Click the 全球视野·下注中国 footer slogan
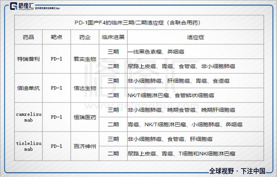Image resolution: width=277 pixels, height=177 pixels. (237, 171)
